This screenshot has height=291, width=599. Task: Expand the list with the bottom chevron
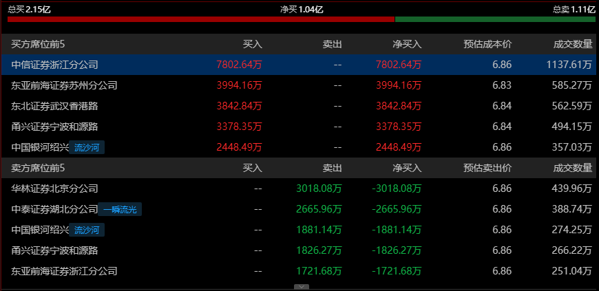302,287
